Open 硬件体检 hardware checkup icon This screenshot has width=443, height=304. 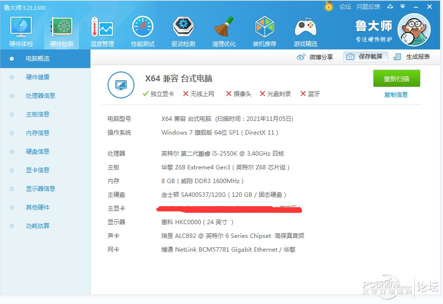click(x=21, y=32)
